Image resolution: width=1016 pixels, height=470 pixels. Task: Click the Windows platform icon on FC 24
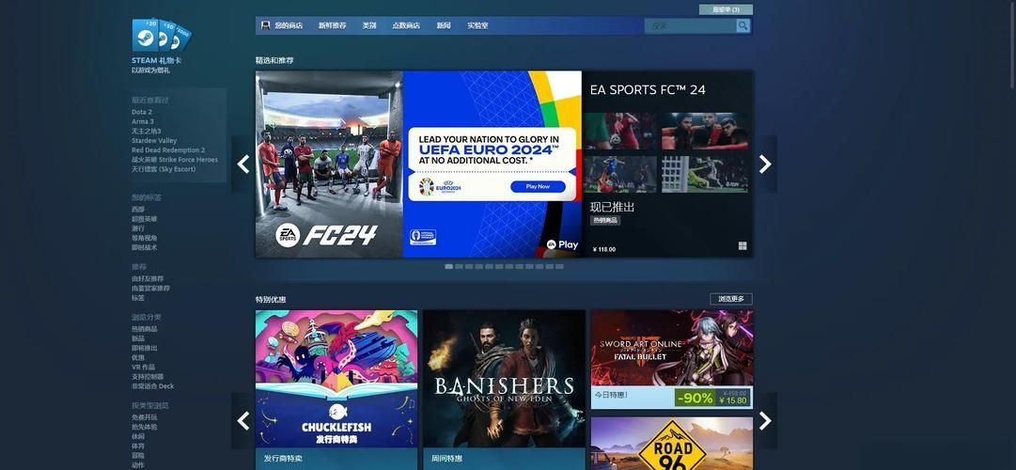pyautogui.click(x=742, y=246)
